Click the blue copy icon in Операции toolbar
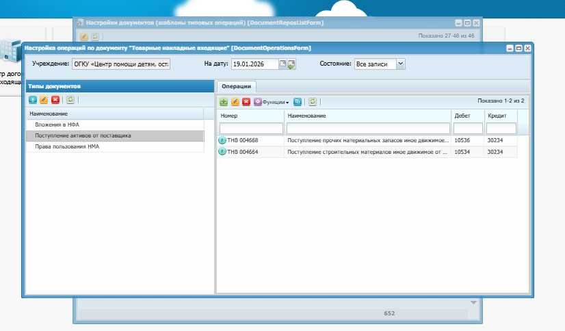 coord(298,102)
